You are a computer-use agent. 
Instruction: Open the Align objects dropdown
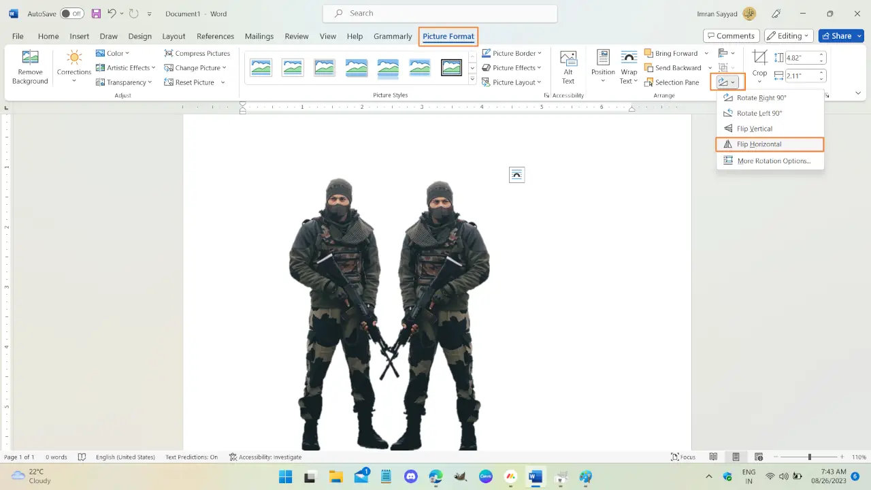pos(727,53)
